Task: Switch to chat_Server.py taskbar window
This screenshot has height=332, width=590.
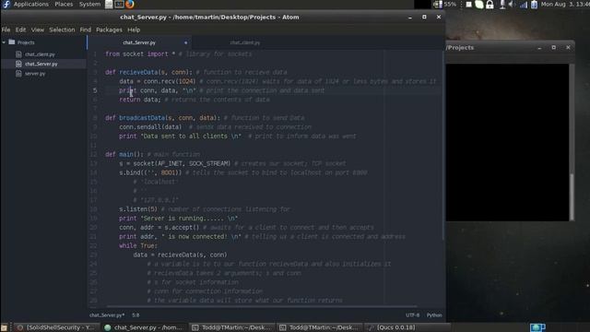Action: pyautogui.click(x=145, y=327)
